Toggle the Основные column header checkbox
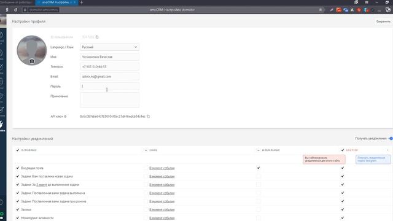The width and height of the screenshot is (393, 221). pos(18,150)
